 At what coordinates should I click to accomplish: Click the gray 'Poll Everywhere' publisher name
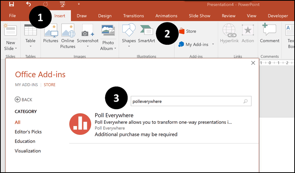pos(110,128)
